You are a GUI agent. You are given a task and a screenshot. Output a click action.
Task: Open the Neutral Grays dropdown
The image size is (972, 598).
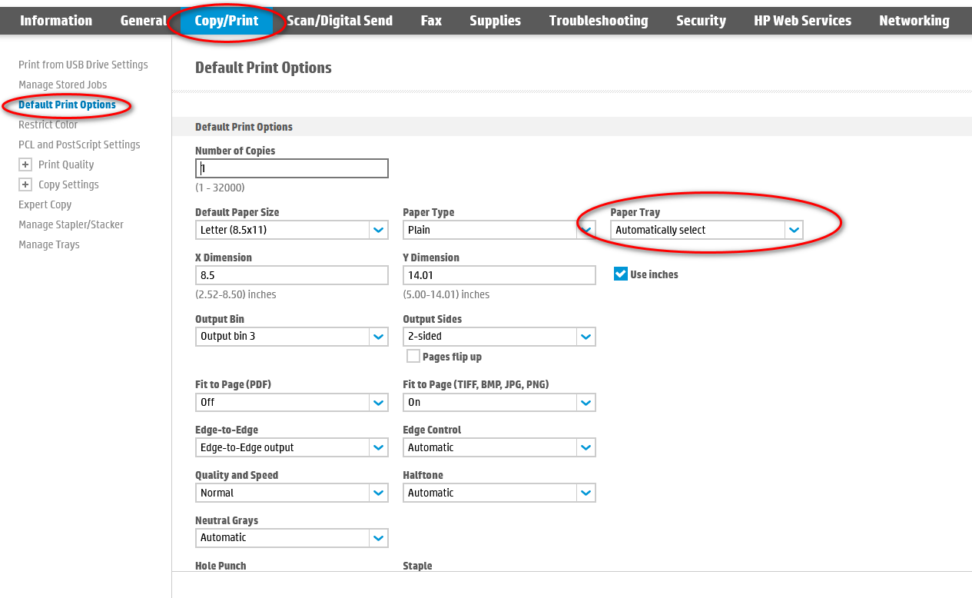pyautogui.click(x=292, y=538)
